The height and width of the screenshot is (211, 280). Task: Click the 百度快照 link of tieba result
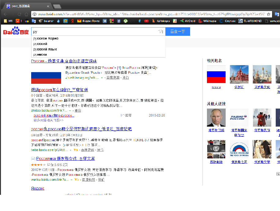(87, 150)
